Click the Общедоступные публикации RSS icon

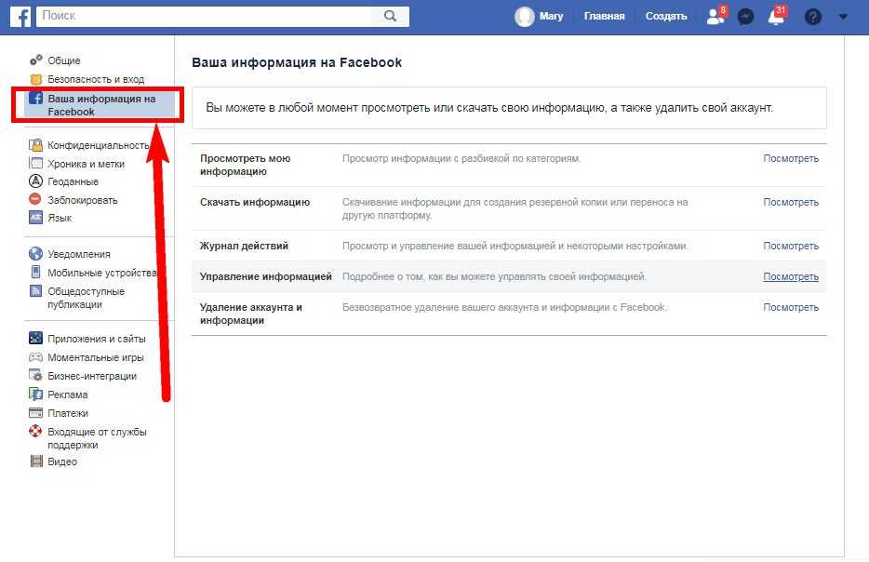pos(35,291)
